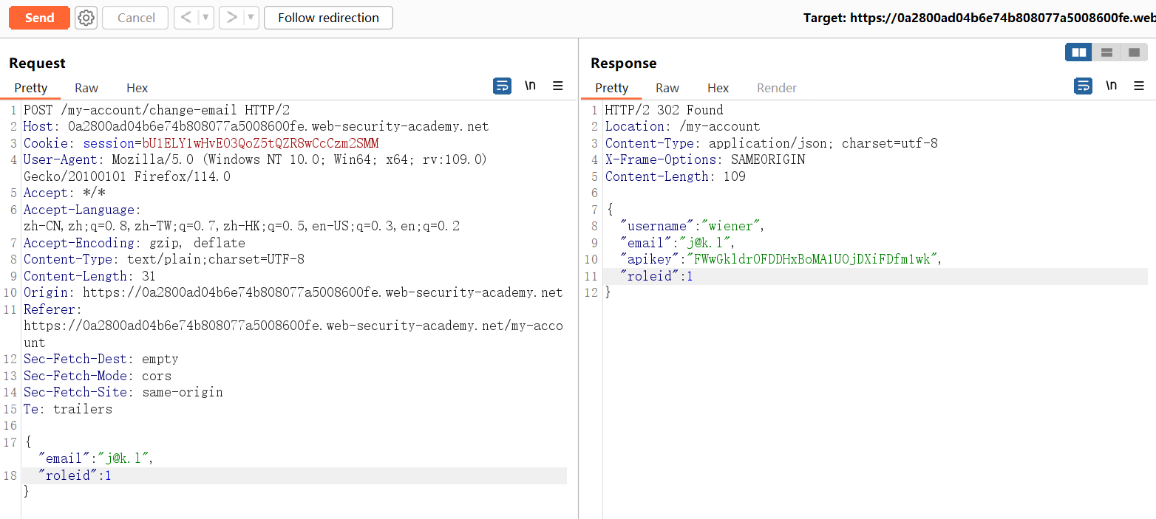Open Request panel hamburger options menu
Image resolution: width=1156 pixels, height=519 pixels.
click(x=558, y=86)
